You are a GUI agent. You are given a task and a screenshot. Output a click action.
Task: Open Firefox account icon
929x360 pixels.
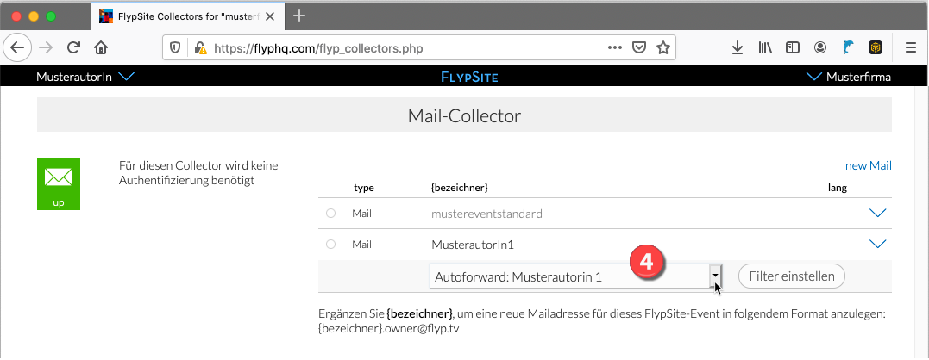click(x=820, y=48)
